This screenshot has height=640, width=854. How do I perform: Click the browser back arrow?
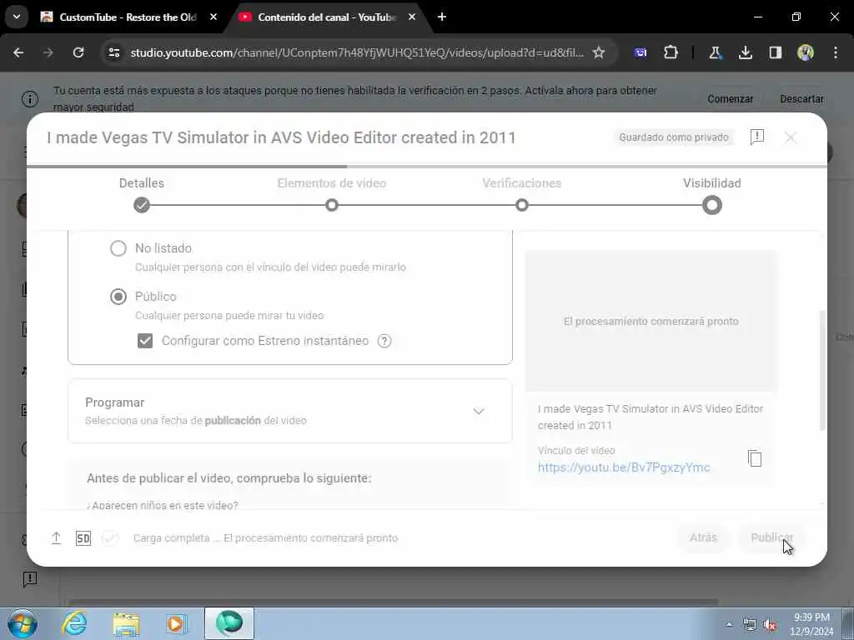(18, 52)
